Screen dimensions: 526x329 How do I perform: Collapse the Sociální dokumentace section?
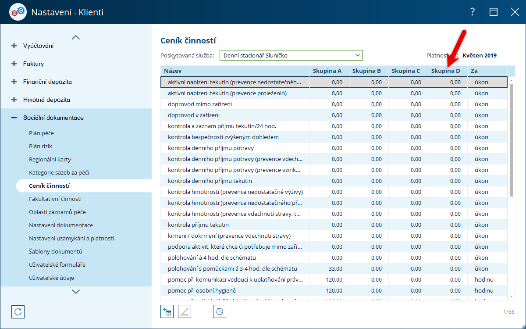click(x=14, y=118)
